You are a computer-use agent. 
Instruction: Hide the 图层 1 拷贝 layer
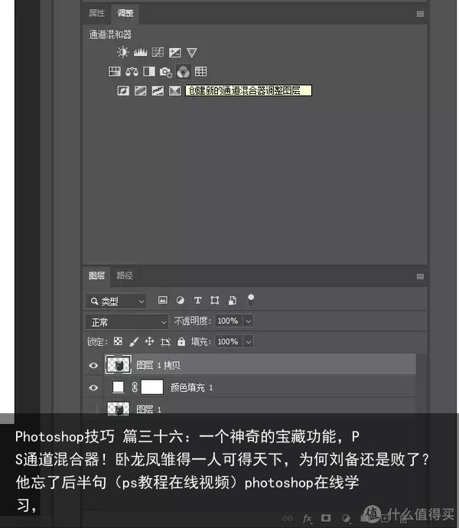pos(93,365)
